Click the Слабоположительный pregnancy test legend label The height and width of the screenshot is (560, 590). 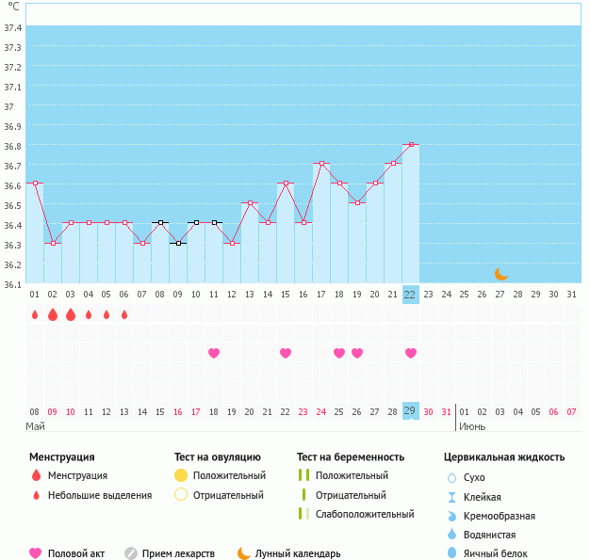[x=365, y=514]
